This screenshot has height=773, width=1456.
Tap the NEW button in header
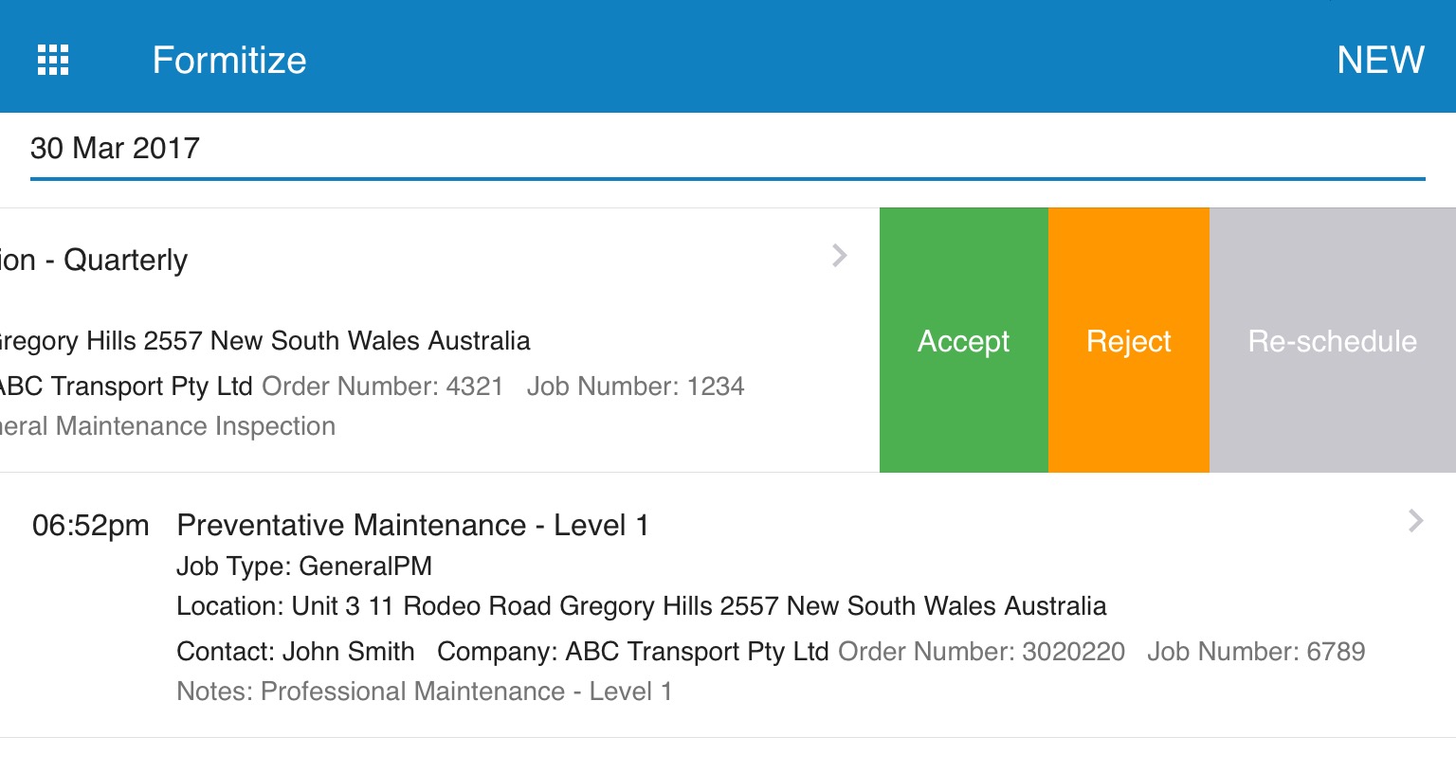pyautogui.click(x=1380, y=60)
